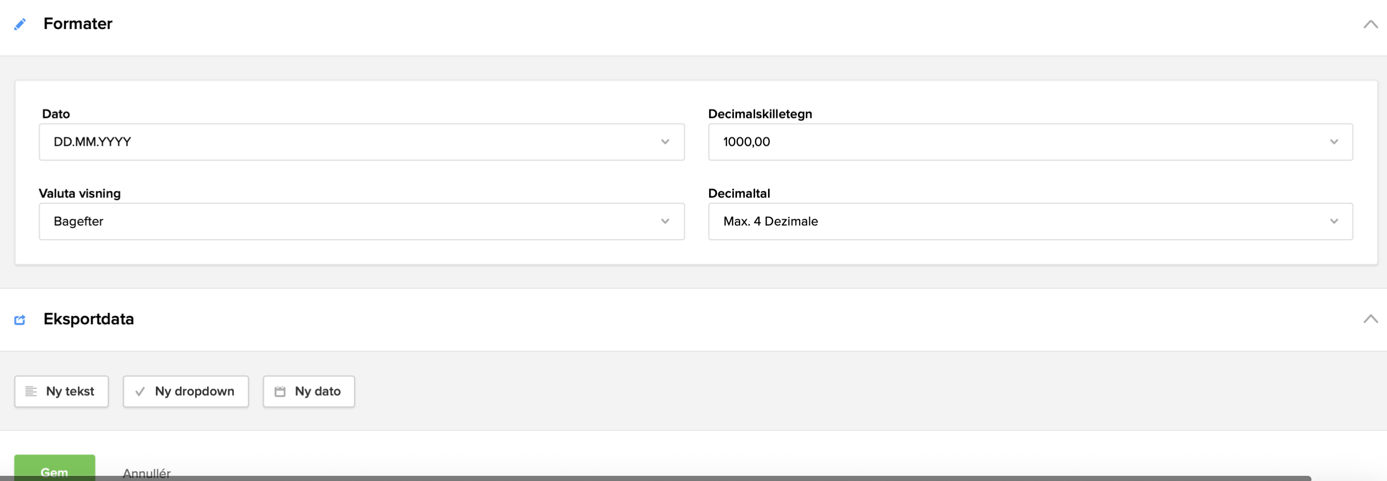This screenshot has height=481, width=1387.
Task: Click the arrow on the Max. 4 Dezimale field
Action: (x=1334, y=221)
